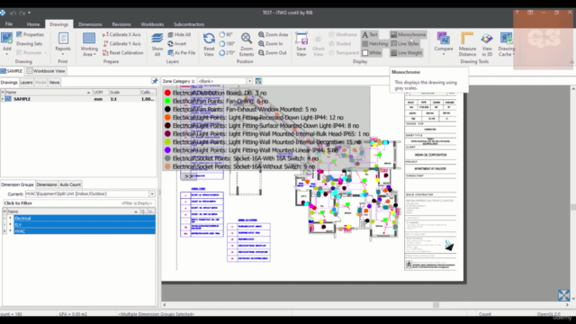Pin the drawings panel

(x=155, y=82)
